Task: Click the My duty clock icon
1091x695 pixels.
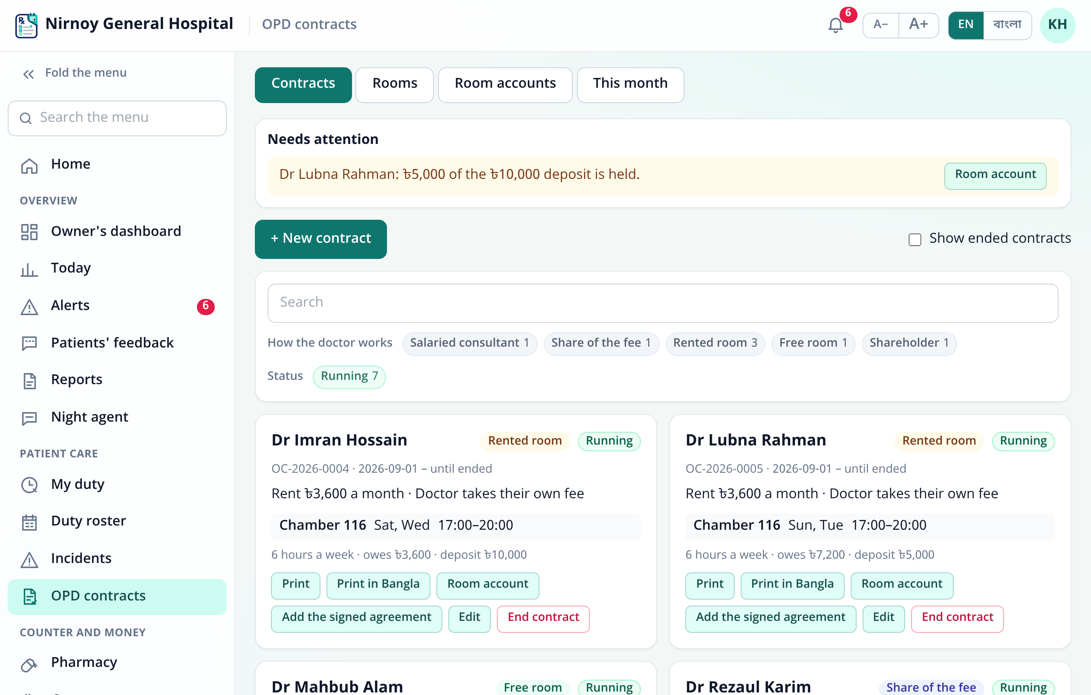Action: tap(29, 485)
